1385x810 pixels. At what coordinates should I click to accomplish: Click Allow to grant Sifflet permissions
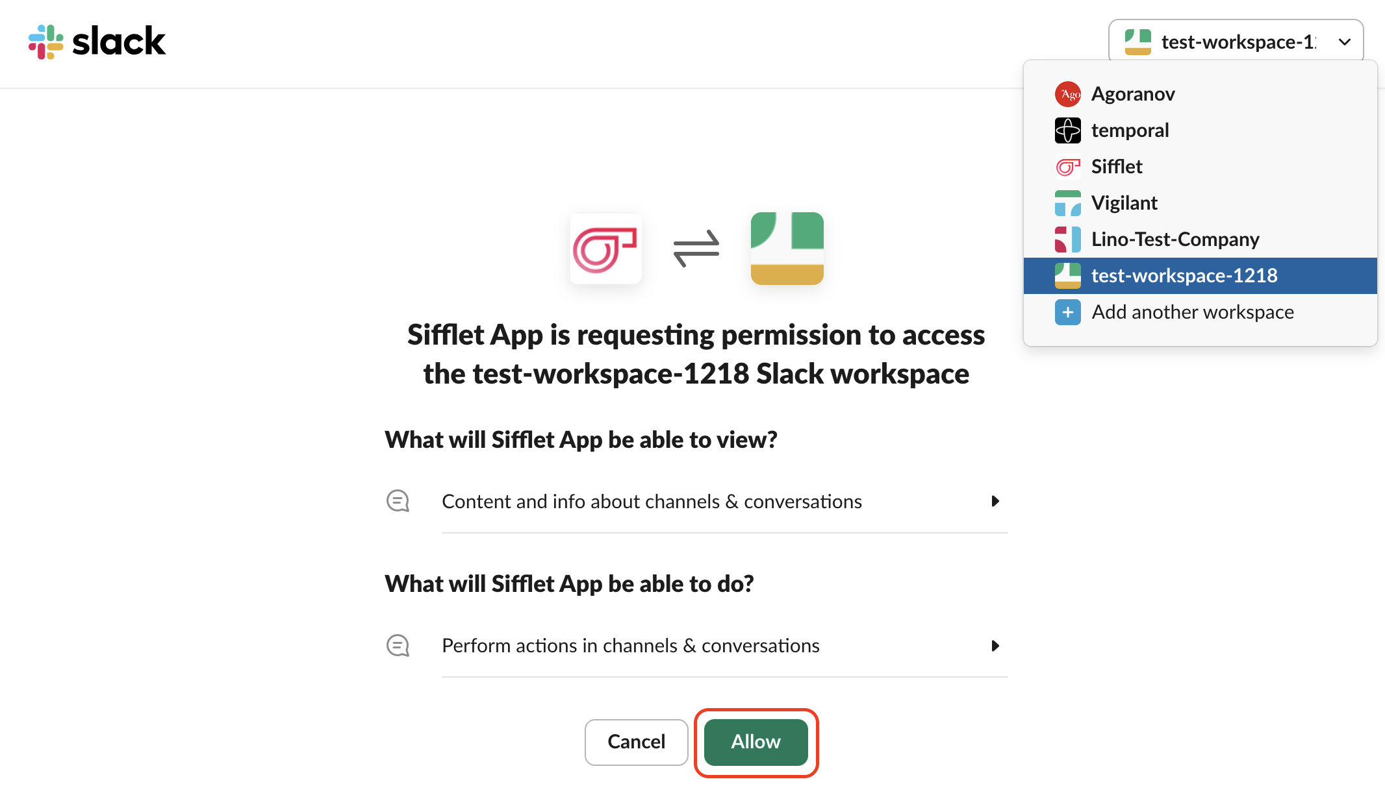tap(757, 742)
